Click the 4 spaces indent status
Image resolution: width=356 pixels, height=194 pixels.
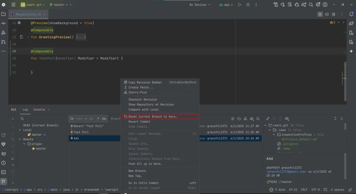pyautogui.click(x=337, y=190)
